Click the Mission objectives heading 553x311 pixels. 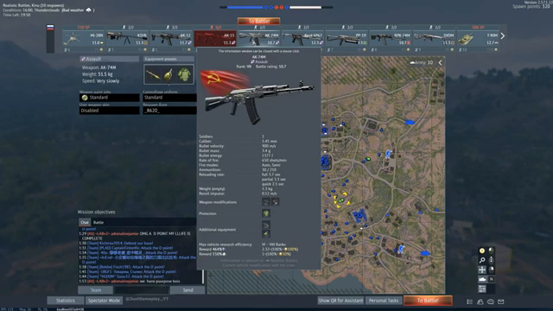[96, 212]
